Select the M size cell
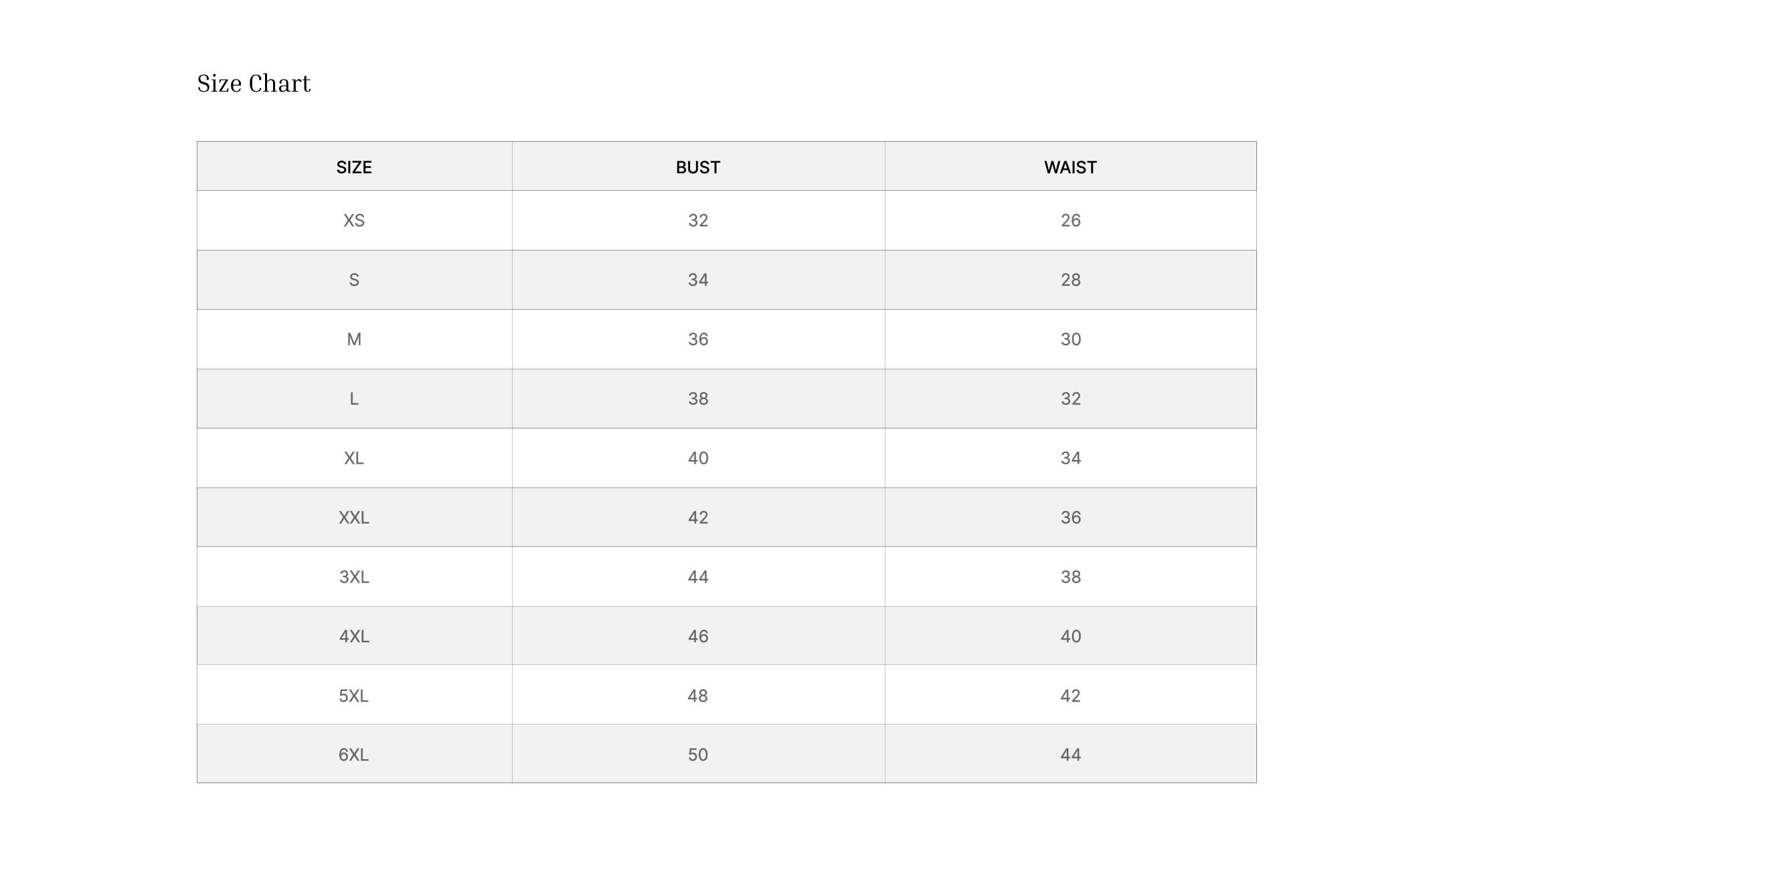This screenshot has width=1781, height=869. [354, 339]
